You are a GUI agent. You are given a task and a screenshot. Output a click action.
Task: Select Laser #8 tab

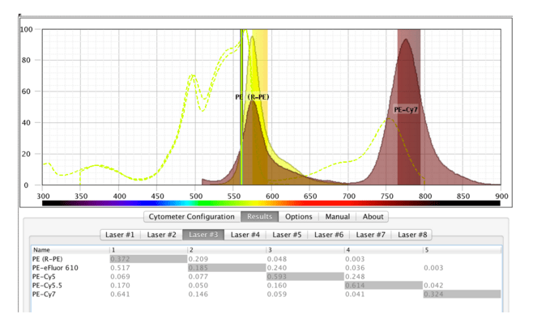412,235
